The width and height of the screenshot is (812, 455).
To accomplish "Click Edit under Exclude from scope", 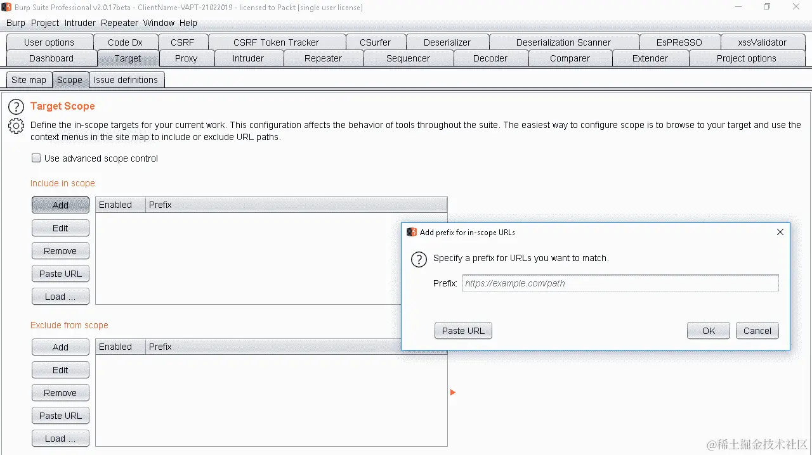I will pos(60,370).
